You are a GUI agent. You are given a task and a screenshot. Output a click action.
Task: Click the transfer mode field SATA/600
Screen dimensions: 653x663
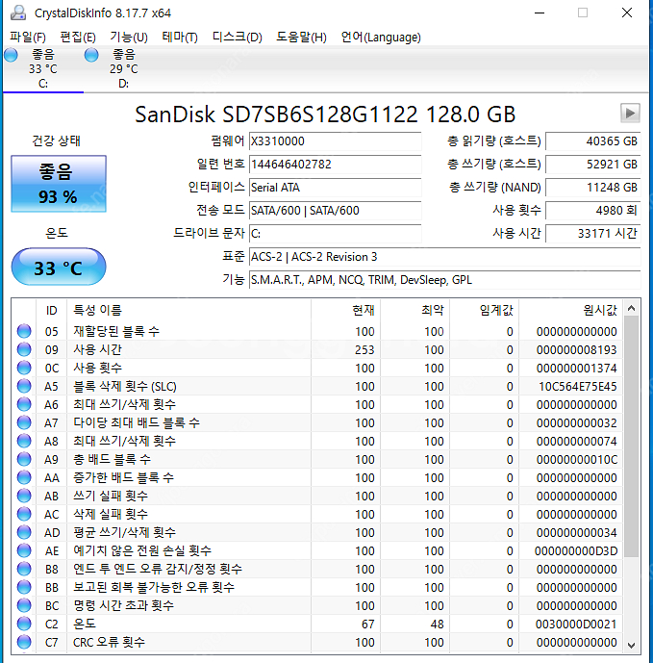pyautogui.click(x=336, y=210)
